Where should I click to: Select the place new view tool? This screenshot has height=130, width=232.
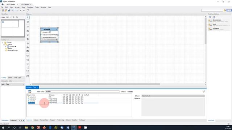point(28,47)
